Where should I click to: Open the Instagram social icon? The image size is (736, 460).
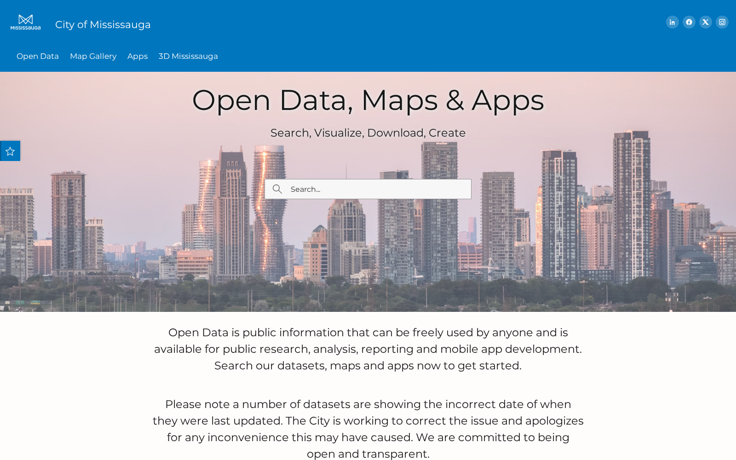[722, 22]
